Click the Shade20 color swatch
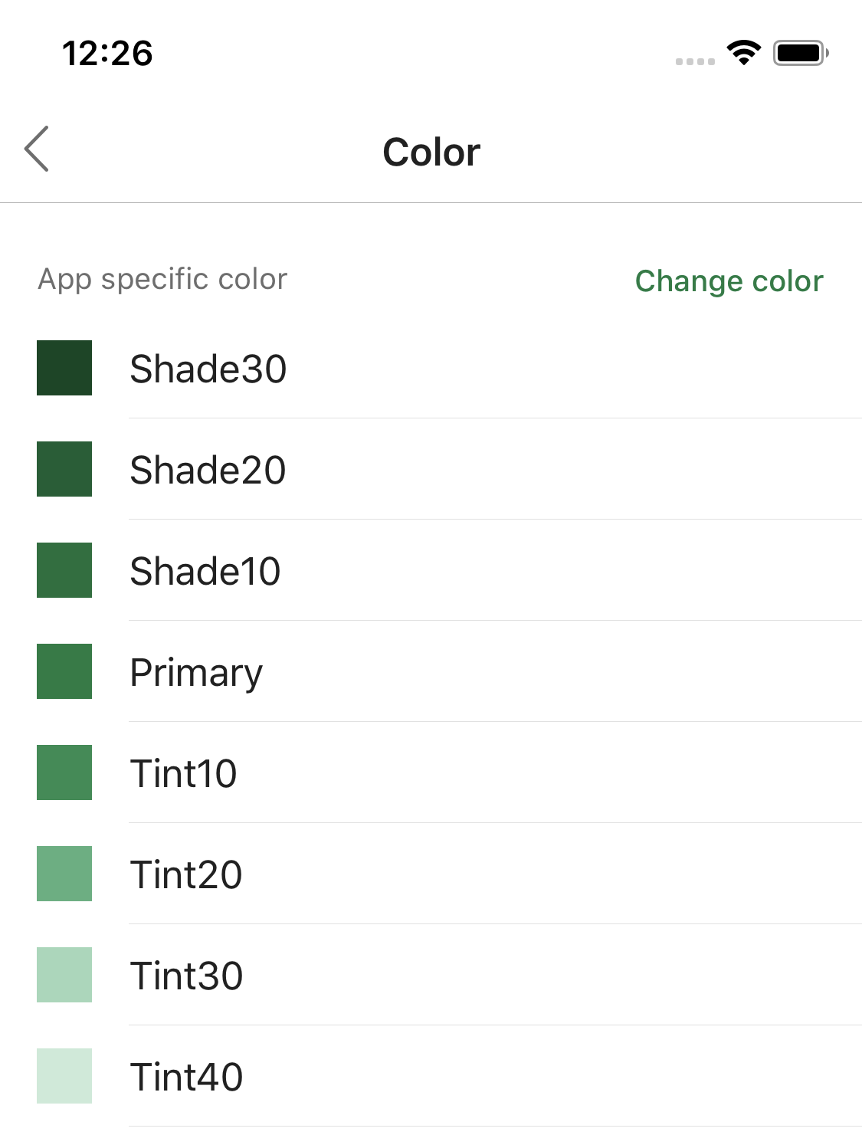The height and width of the screenshot is (1148, 862). pyautogui.click(x=64, y=469)
